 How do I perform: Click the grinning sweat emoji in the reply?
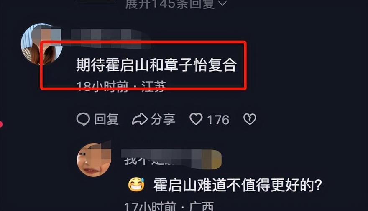(136, 185)
